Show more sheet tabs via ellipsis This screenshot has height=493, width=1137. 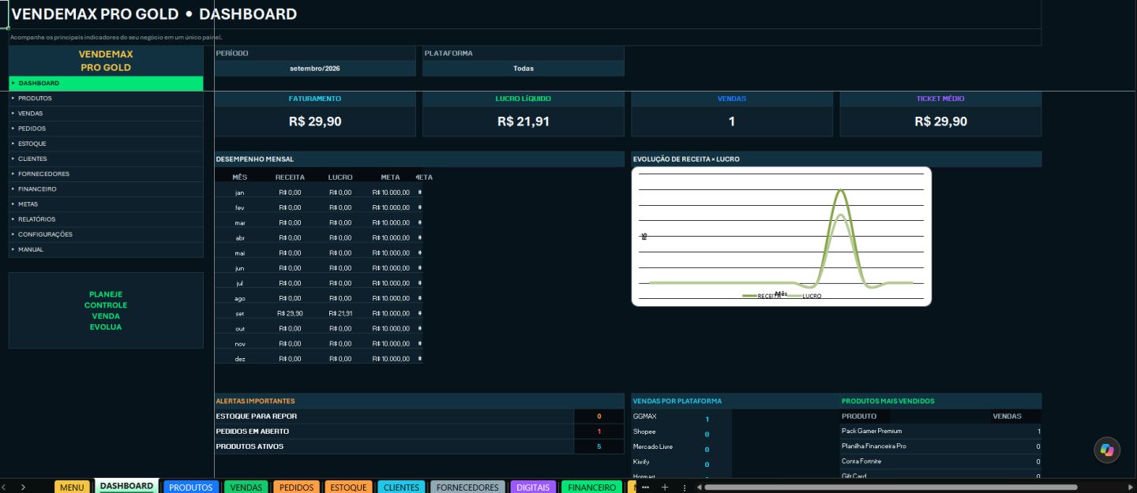pyautogui.click(x=646, y=487)
